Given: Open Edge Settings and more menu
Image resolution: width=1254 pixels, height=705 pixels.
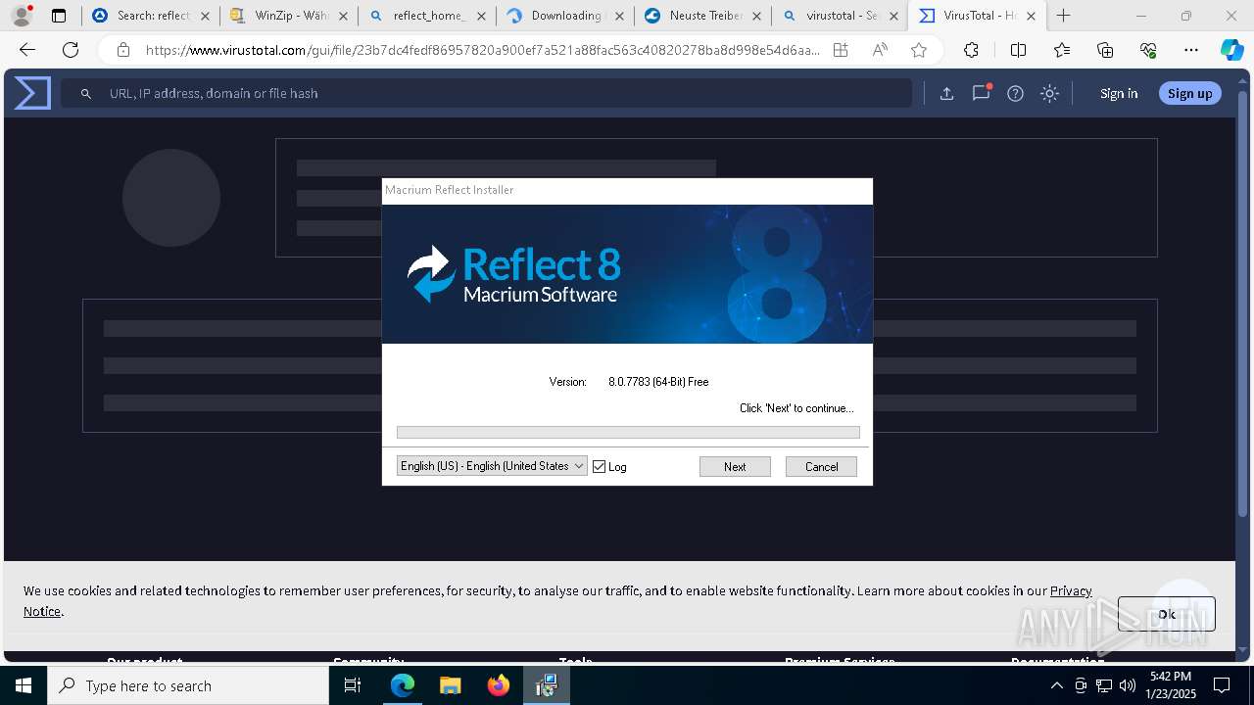Looking at the screenshot, I should (1191, 50).
